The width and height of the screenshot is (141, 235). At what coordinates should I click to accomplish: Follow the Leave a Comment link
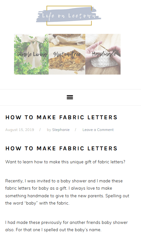click(98, 130)
